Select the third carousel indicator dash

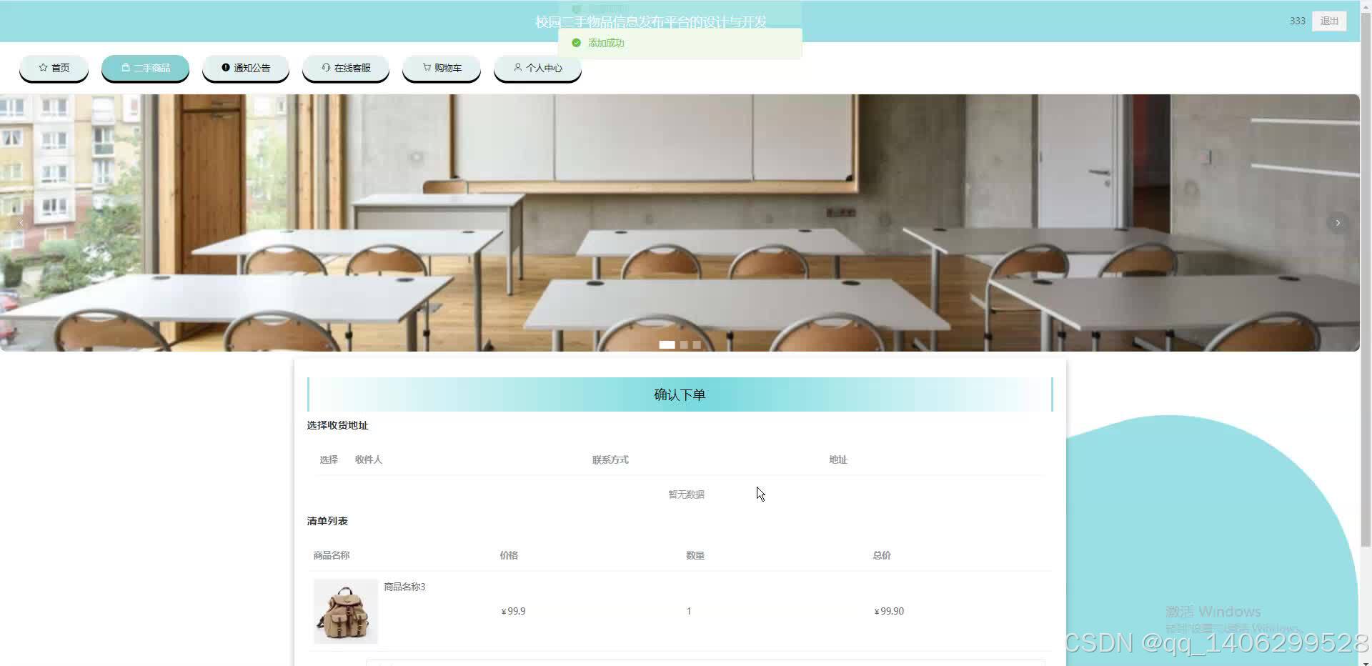click(x=697, y=344)
